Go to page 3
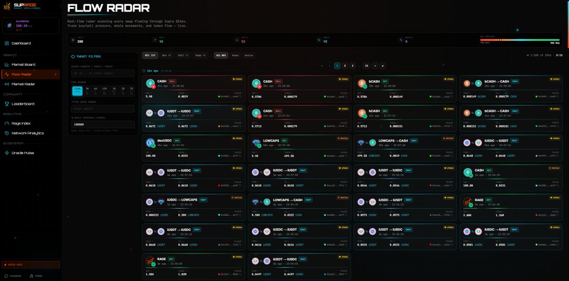This screenshot has height=281, width=569. 353,66
